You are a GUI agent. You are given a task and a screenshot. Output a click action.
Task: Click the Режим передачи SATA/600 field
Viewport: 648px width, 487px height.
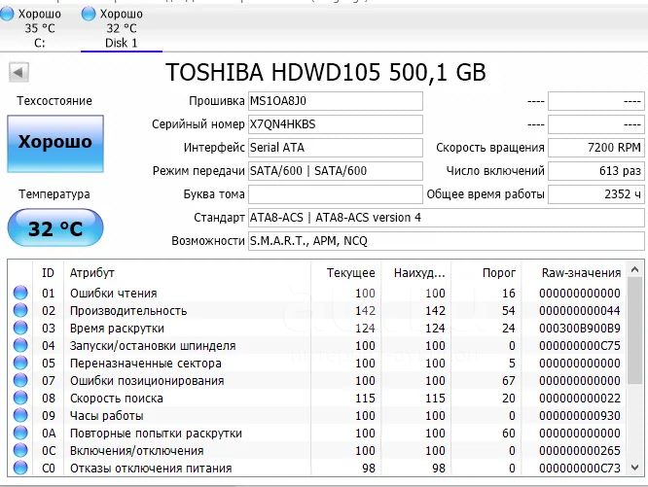[x=335, y=171]
